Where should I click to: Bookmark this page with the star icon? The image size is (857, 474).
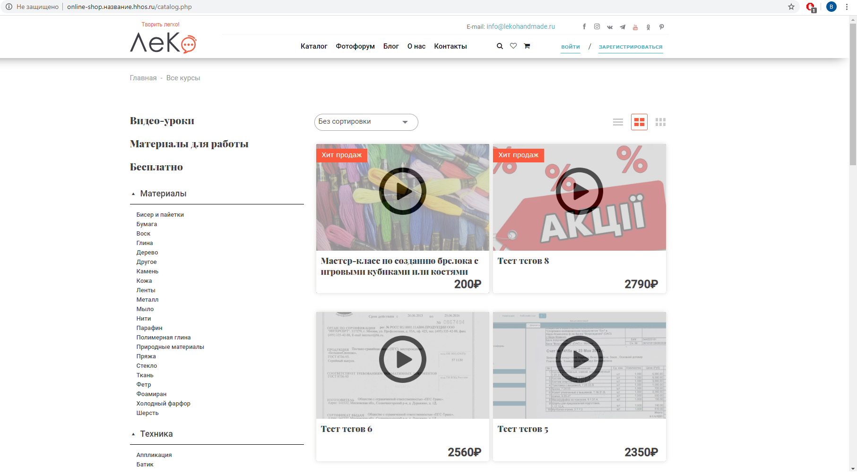pos(791,7)
